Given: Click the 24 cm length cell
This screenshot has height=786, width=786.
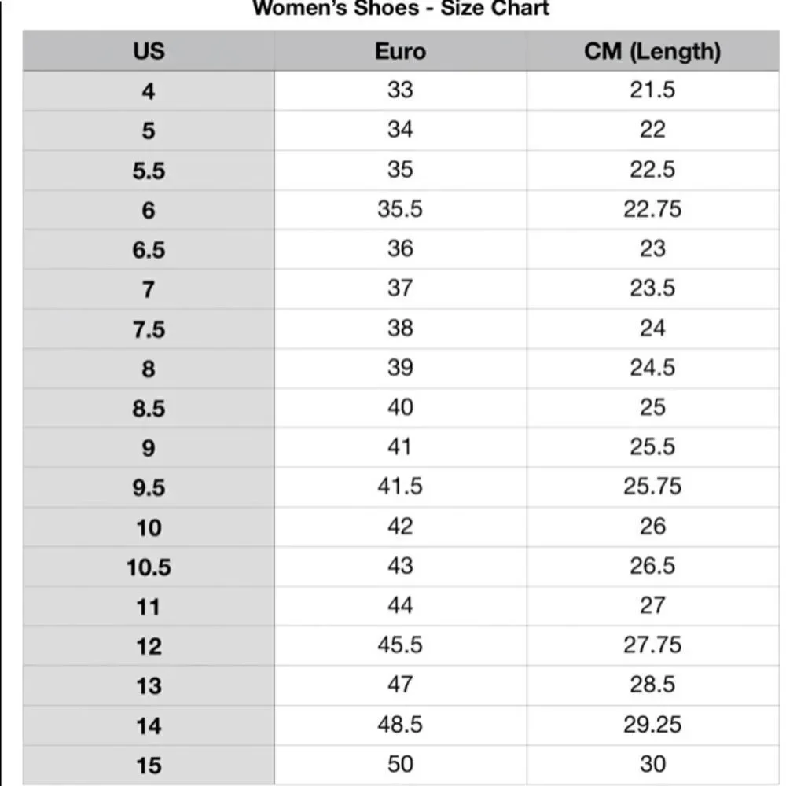Looking at the screenshot, I should 652,329.
